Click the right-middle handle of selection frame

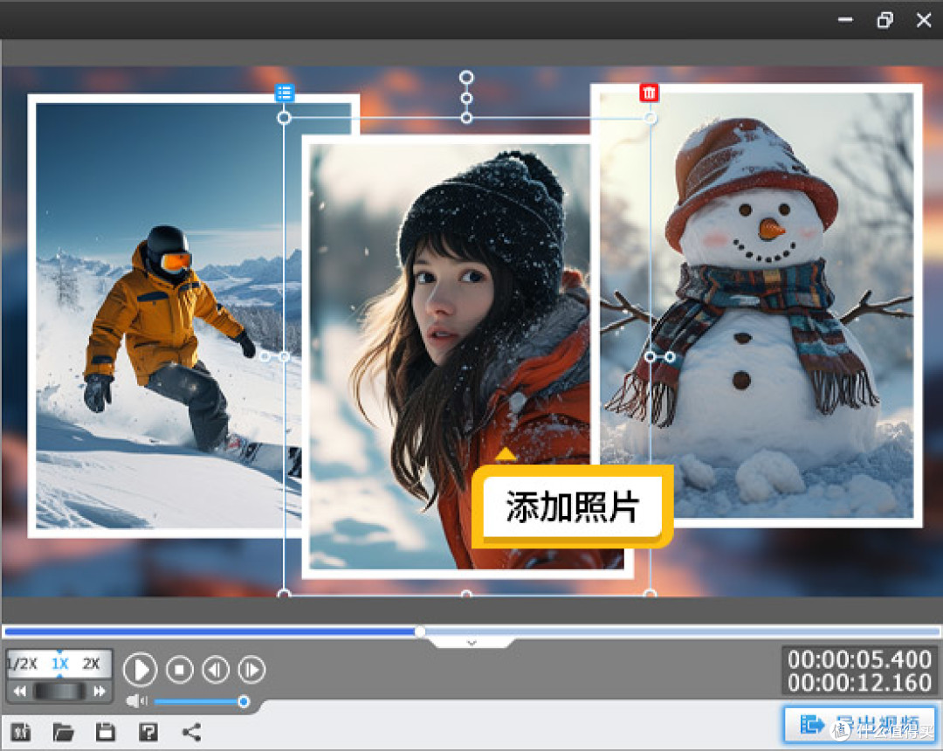(650, 356)
